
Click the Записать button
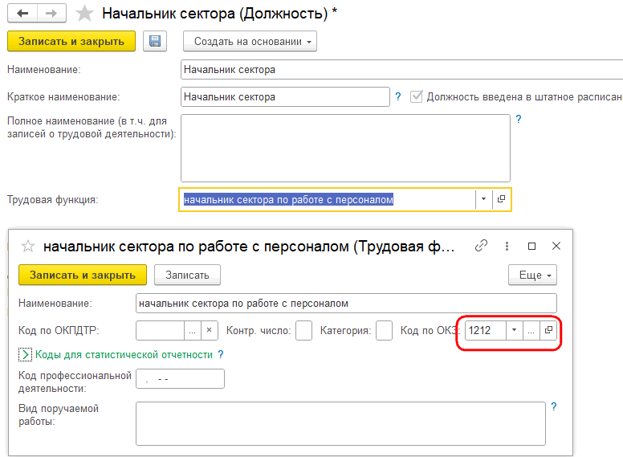187,275
